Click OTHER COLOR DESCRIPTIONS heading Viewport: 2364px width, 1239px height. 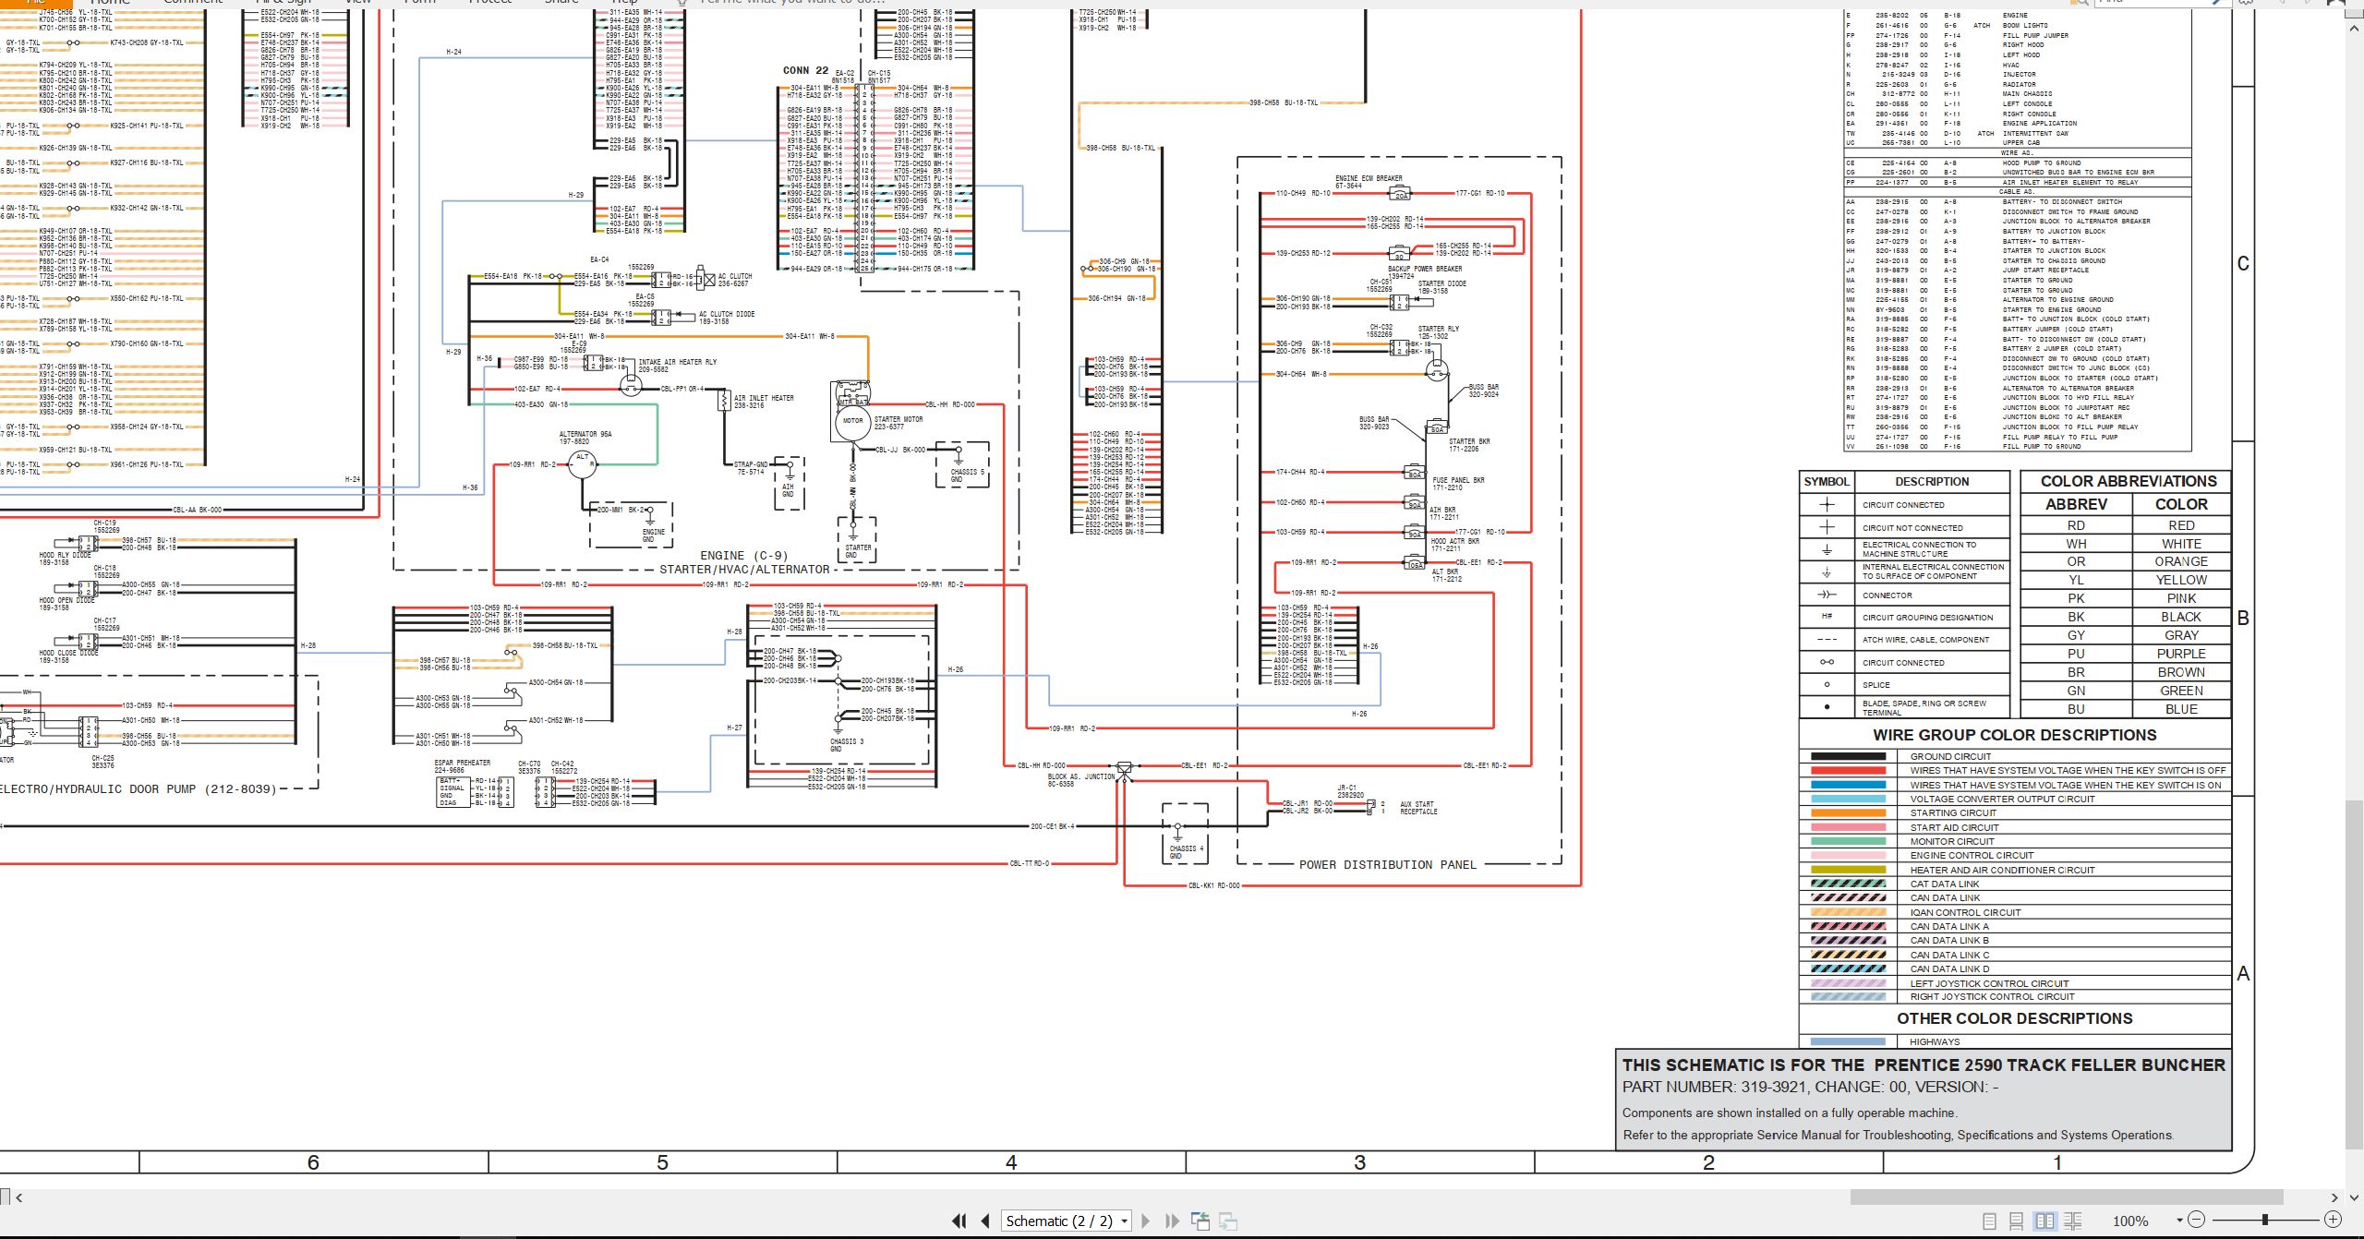point(2015,1018)
